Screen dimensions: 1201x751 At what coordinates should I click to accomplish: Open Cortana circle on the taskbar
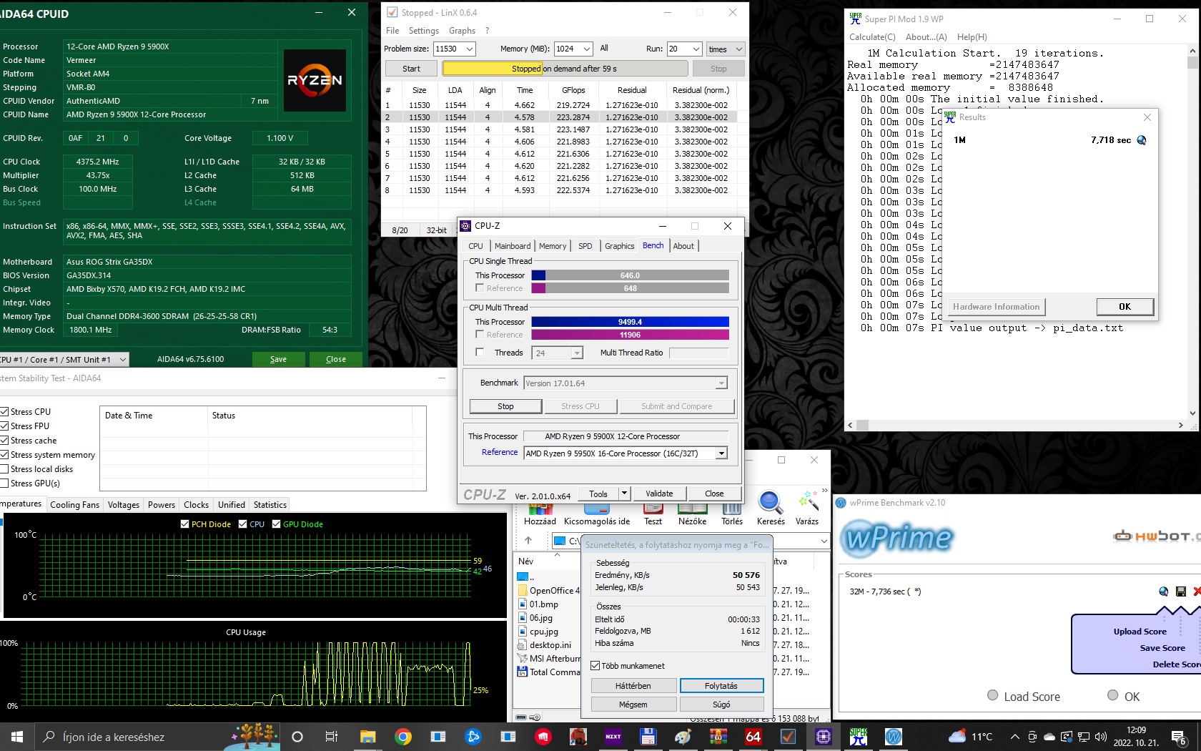(297, 737)
